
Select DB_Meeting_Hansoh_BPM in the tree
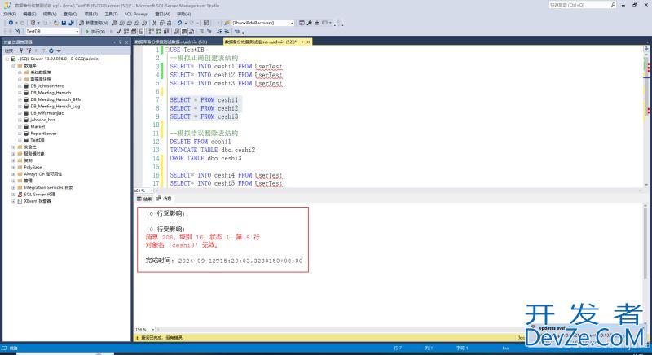(x=56, y=99)
